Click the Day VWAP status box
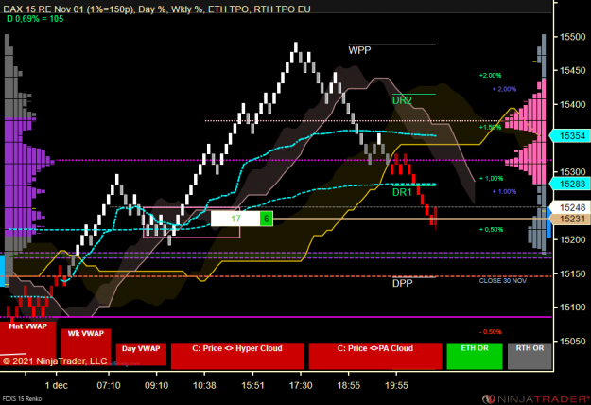This screenshot has width=591, height=405. point(141,355)
